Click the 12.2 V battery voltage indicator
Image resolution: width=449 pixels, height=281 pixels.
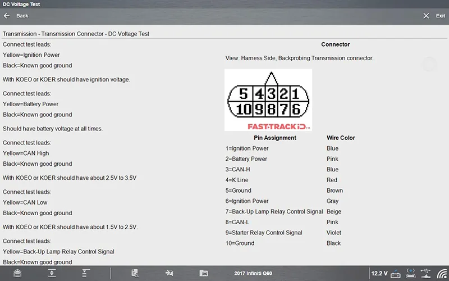(x=379, y=273)
